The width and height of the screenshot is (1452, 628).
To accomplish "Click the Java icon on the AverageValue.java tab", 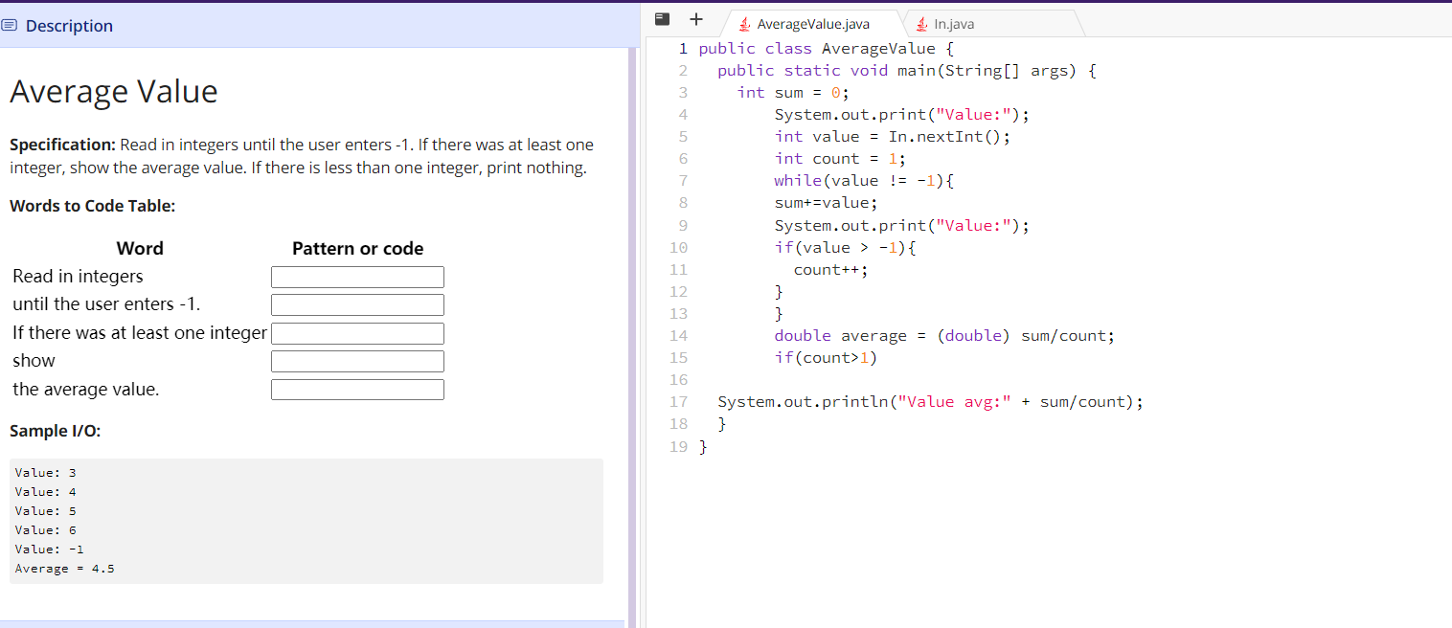I will (x=744, y=24).
